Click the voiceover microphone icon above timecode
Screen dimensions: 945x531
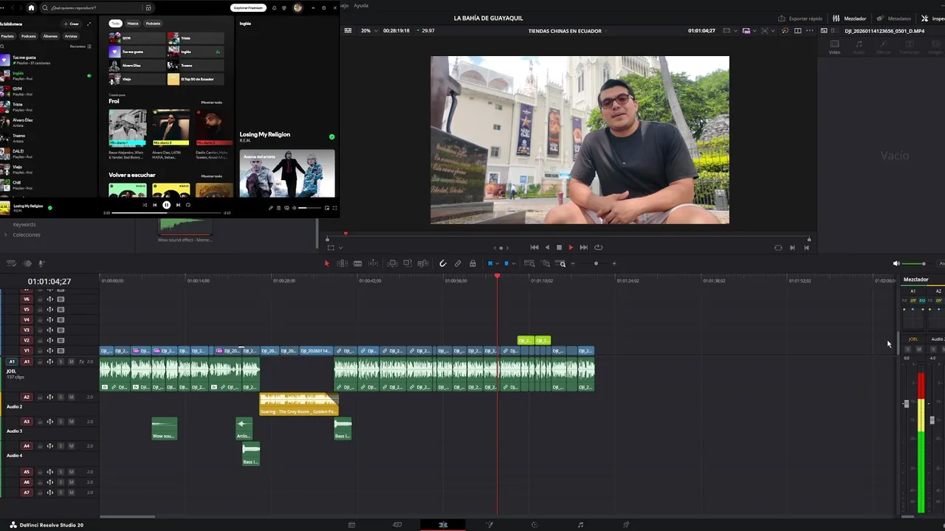[x=41, y=263]
